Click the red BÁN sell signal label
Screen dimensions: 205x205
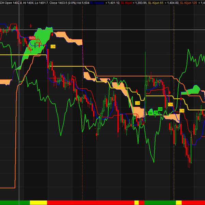coord(32,38)
